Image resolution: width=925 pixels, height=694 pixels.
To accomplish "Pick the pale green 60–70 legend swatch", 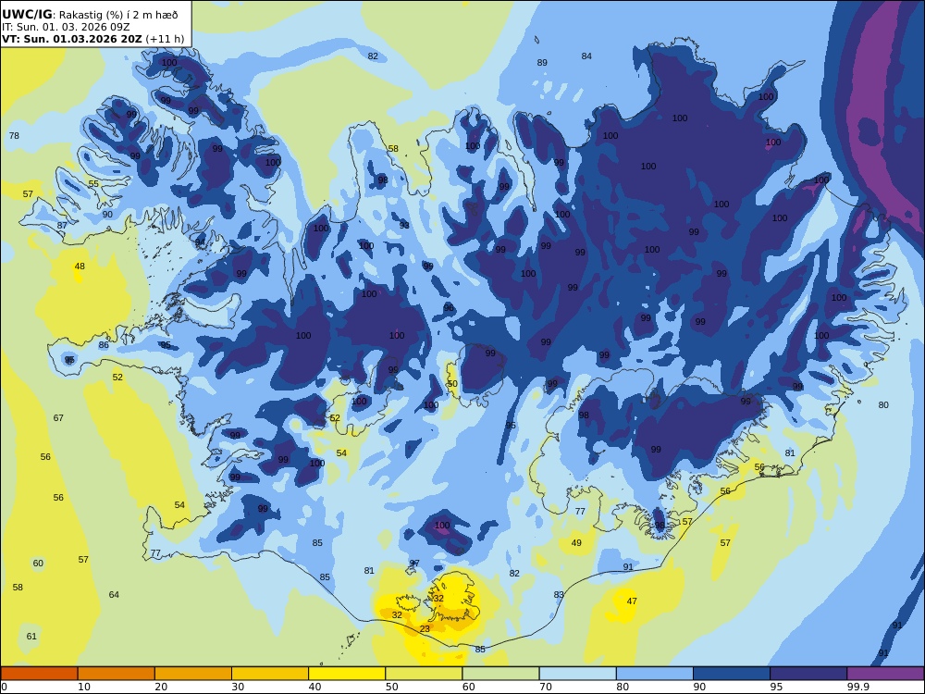I will pos(500,674).
